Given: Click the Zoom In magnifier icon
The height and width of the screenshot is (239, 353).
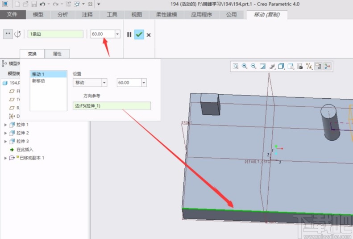Looking at the screenshot, I should [x=245, y=66].
